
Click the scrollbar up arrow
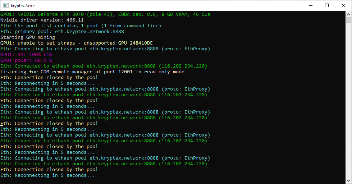point(348,14)
